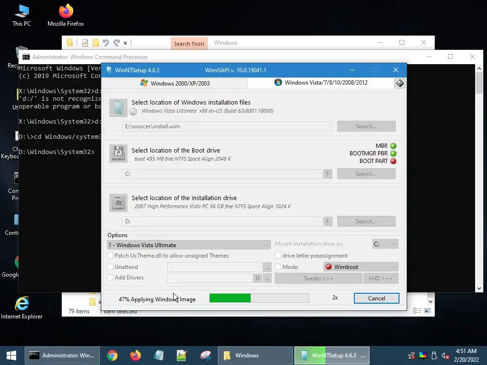
Task: Open Mozilla Firefox desktop shortcut
Action: pyautogui.click(x=66, y=15)
